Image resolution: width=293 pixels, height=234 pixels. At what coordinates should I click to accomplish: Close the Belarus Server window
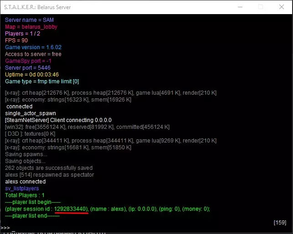(282, 7)
